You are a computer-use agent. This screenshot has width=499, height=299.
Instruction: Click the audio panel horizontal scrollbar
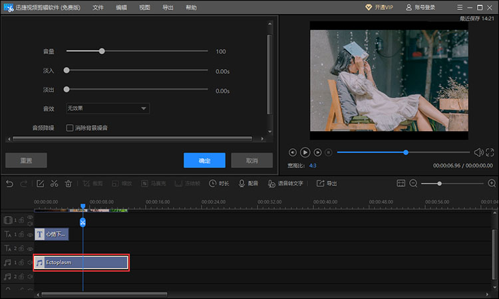(x=132, y=139)
